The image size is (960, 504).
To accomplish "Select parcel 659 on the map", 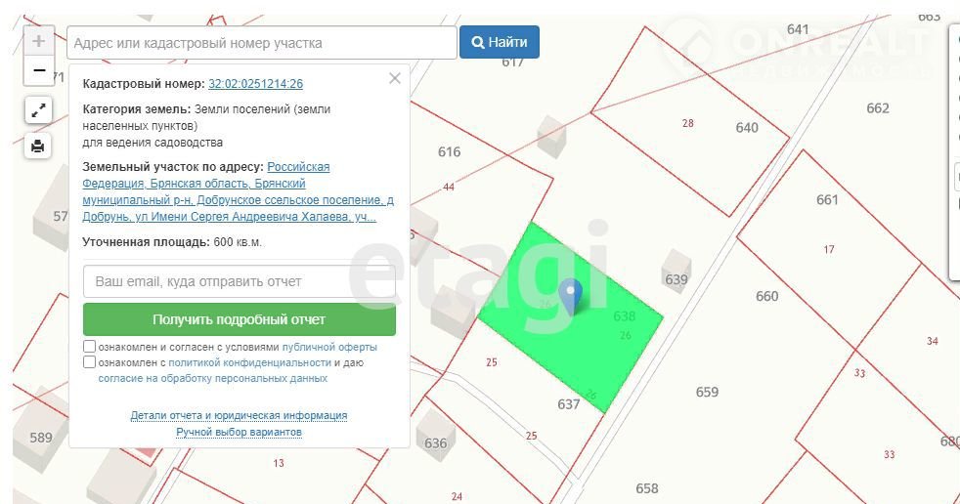I will (x=707, y=393).
